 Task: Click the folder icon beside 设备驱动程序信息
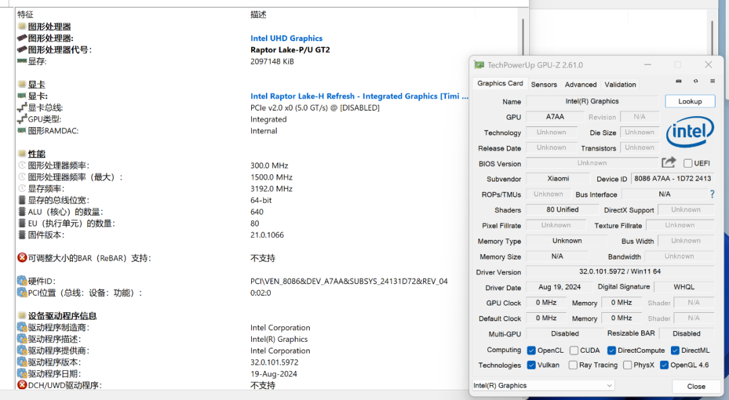22,316
